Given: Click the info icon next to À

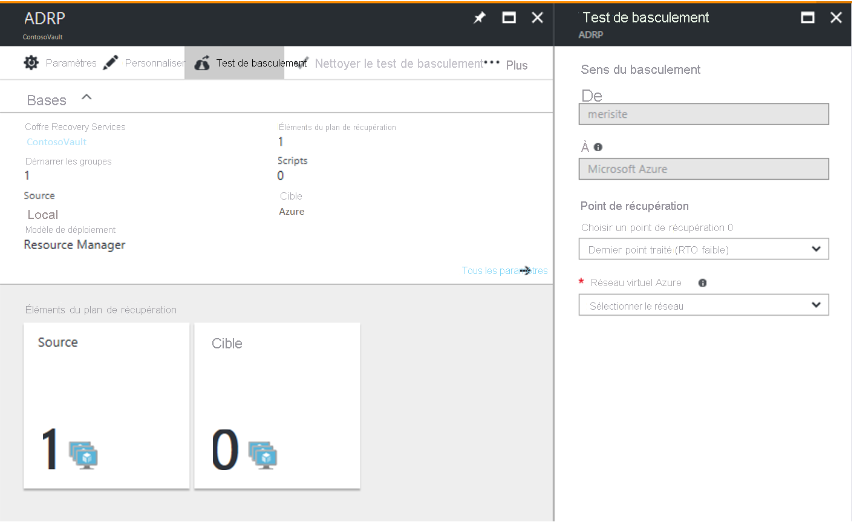Looking at the screenshot, I should (x=598, y=147).
